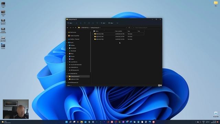Open the Recycle Bin desktop icon
Viewport: 220px width, 124px height.
(x=216, y=114)
